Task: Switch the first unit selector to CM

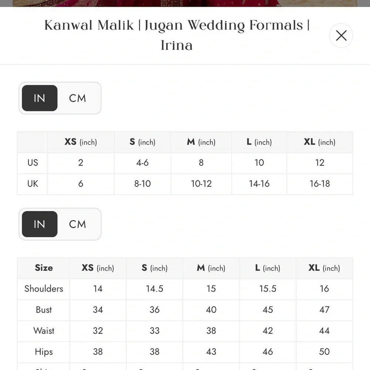Action: click(77, 98)
